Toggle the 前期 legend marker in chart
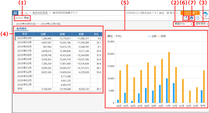The image size is (209, 113). pos(158,36)
